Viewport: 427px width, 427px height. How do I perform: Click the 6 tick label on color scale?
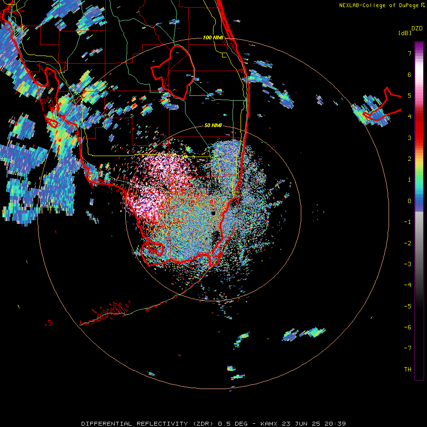[409, 74]
